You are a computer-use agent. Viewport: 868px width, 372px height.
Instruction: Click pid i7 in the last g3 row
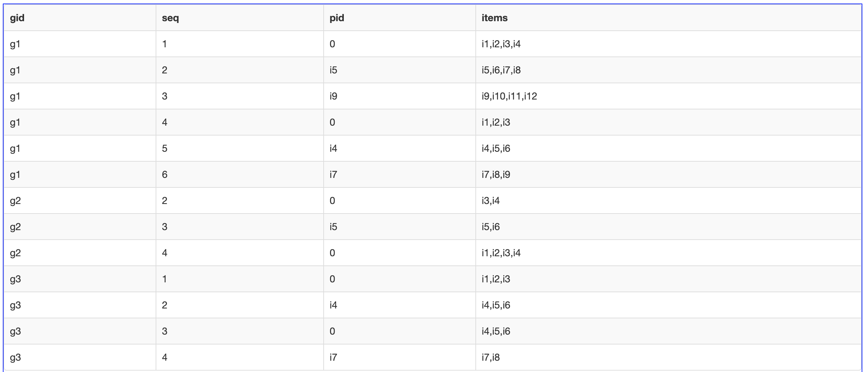click(400, 357)
